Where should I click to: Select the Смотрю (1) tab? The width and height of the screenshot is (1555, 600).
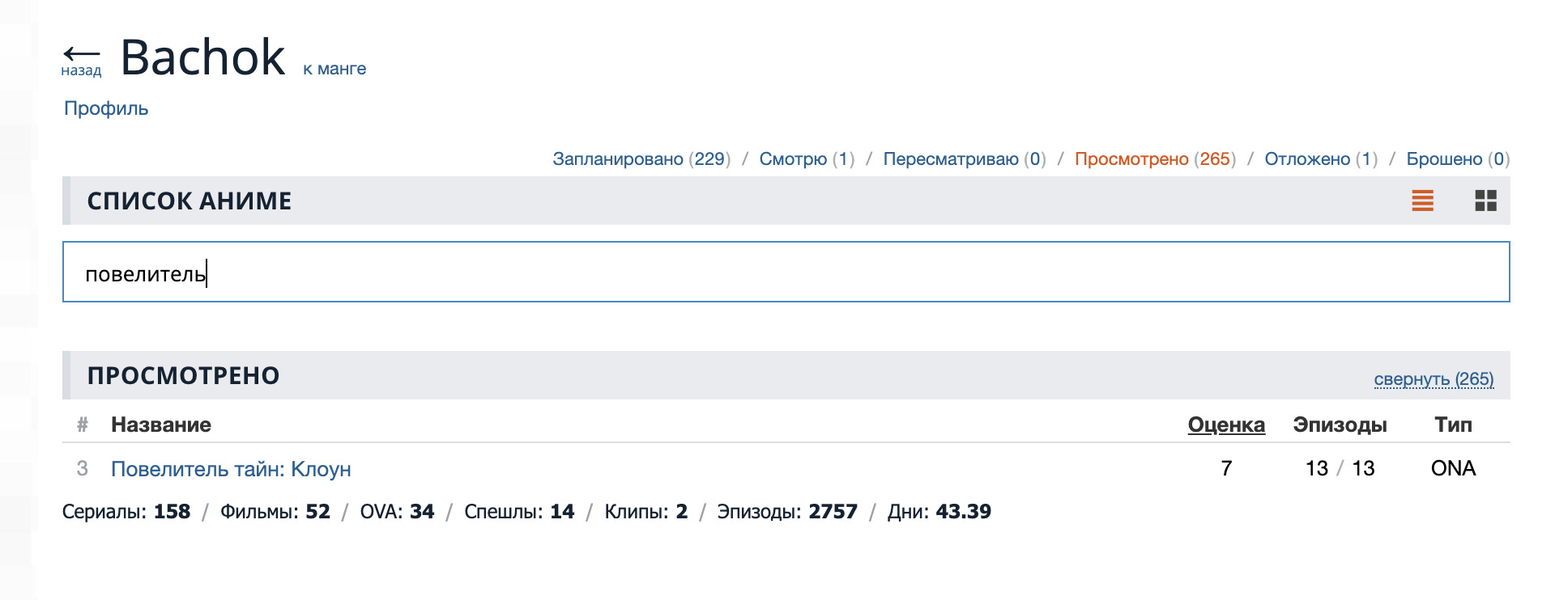pos(806,158)
